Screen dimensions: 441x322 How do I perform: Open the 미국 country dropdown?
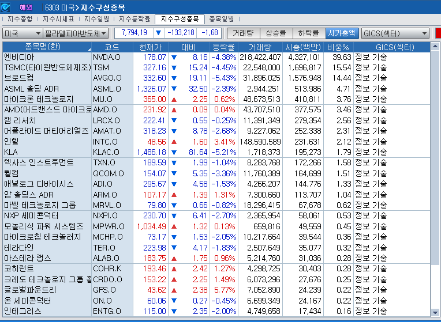click(x=22, y=33)
